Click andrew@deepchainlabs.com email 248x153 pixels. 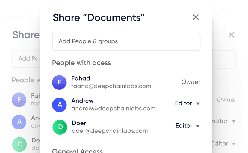[x=114, y=109]
